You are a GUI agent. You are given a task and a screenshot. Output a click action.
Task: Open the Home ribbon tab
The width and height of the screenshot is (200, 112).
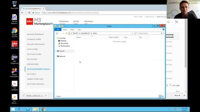[x=65, y=30]
